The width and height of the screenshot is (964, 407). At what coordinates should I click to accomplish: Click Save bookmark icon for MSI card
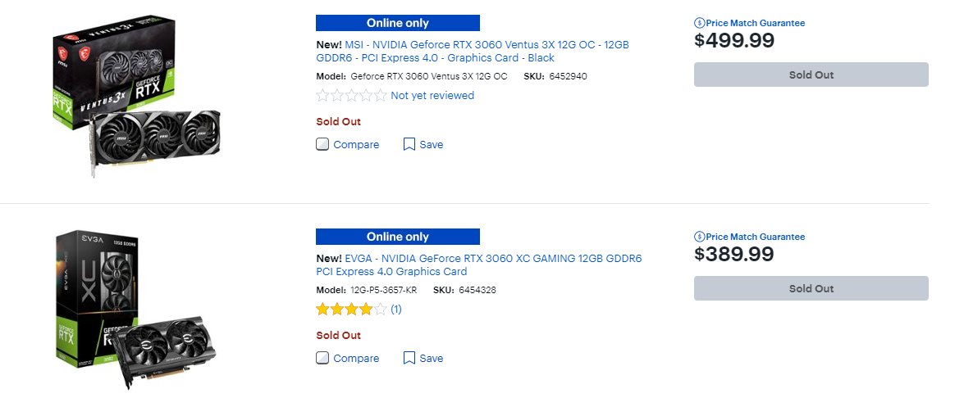[x=409, y=144]
